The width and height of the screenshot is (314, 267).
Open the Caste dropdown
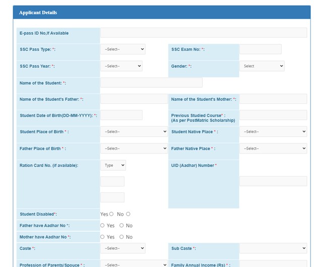point(123,248)
